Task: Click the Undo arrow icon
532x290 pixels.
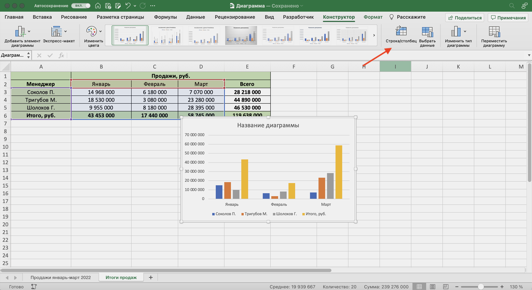Action: click(x=128, y=6)
